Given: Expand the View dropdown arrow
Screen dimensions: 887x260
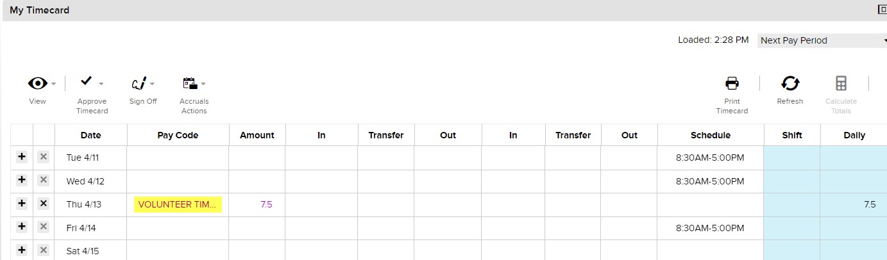Looking at the screenshot, I should (54, 84).
